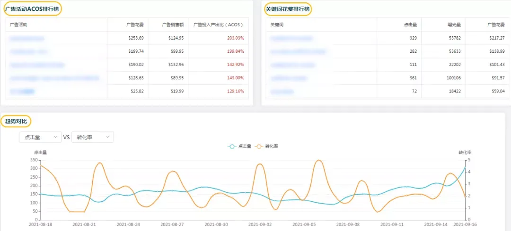Click the 趋势对比 section heading
511x231 pixels.
pos(16,122)
